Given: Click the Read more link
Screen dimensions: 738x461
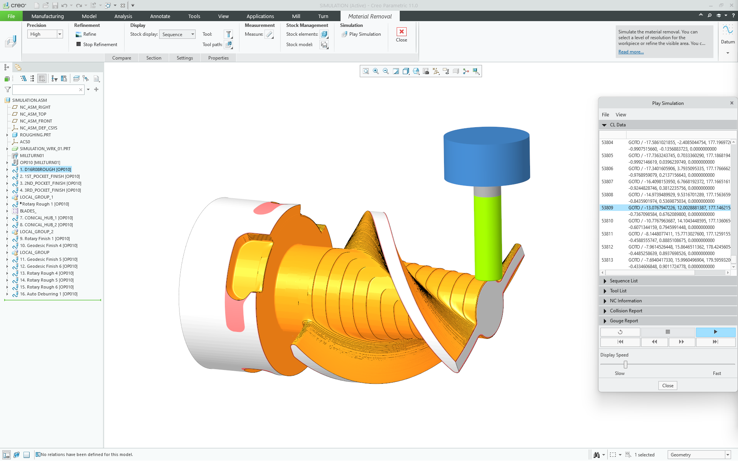Looking at the screenshot, I should coord(631,52).
